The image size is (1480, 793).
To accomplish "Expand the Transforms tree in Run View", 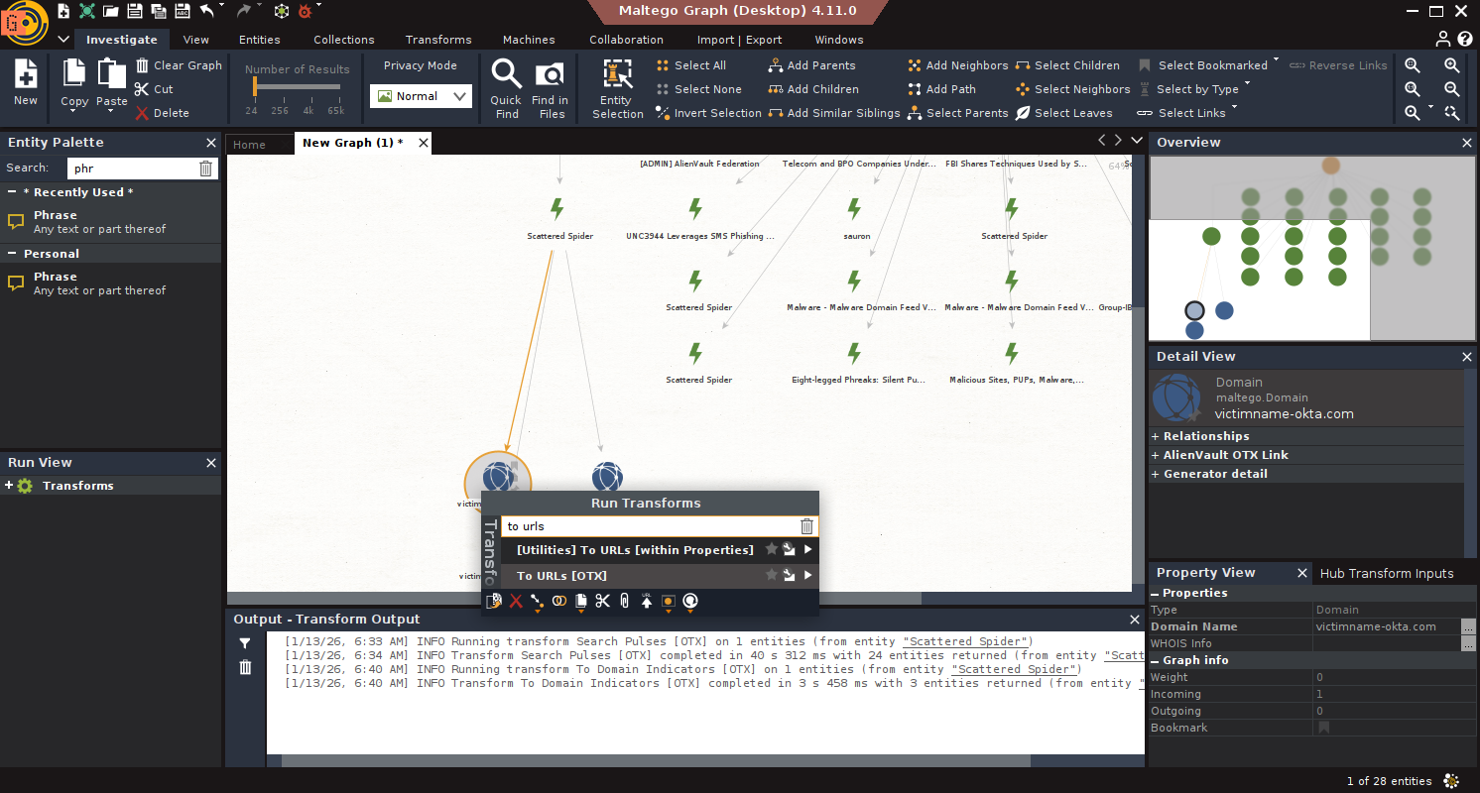I will pyautogui.click(x=9, y=486).
